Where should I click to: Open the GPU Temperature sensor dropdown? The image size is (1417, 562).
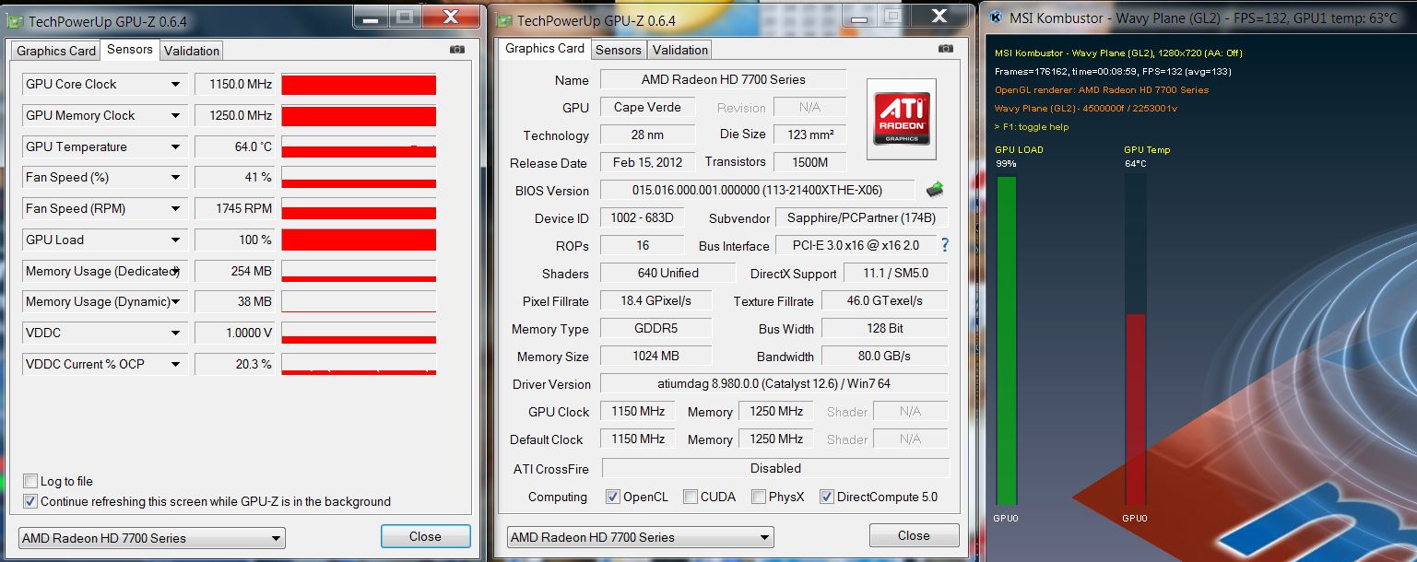click(175, 147)
